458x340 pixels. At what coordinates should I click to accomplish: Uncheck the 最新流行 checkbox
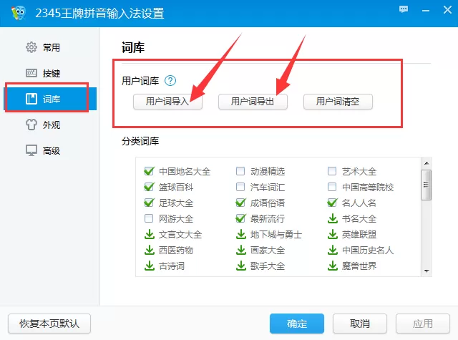240,218
